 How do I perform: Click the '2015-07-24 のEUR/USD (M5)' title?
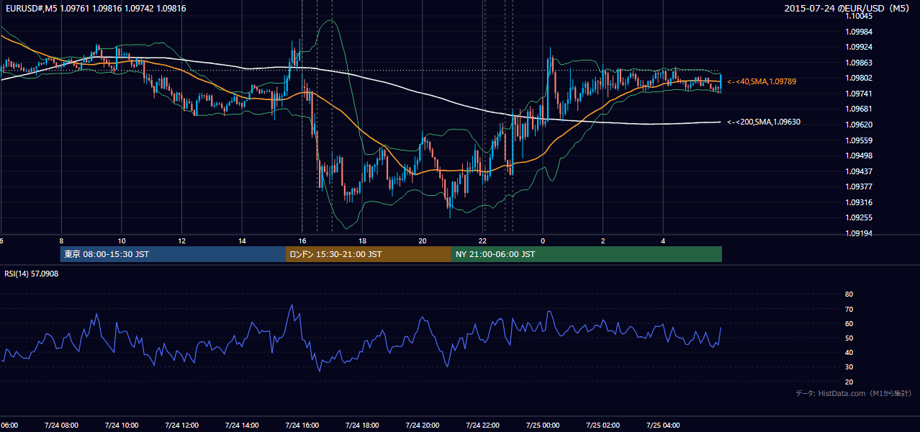[847, 9]
